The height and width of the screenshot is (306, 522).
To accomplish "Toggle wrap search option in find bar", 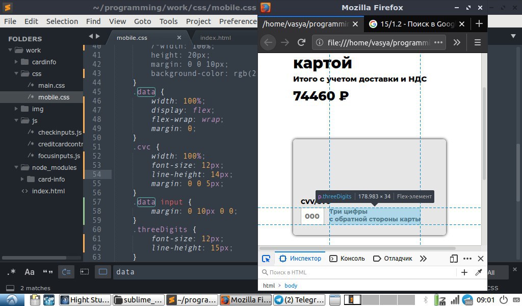I will coord(66,272).
